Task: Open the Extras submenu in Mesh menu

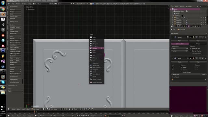Action: point(97,76)
